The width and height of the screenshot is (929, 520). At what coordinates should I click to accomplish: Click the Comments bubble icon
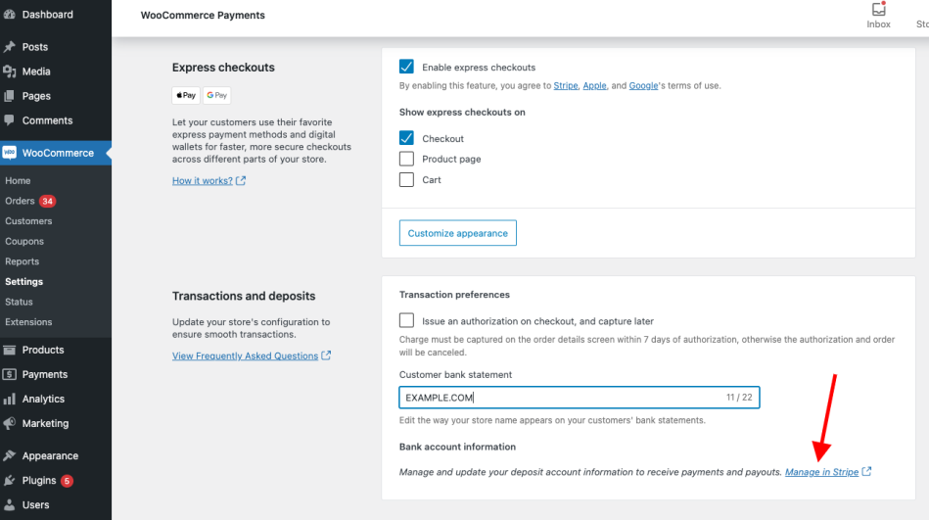click(x=10, y=120)
